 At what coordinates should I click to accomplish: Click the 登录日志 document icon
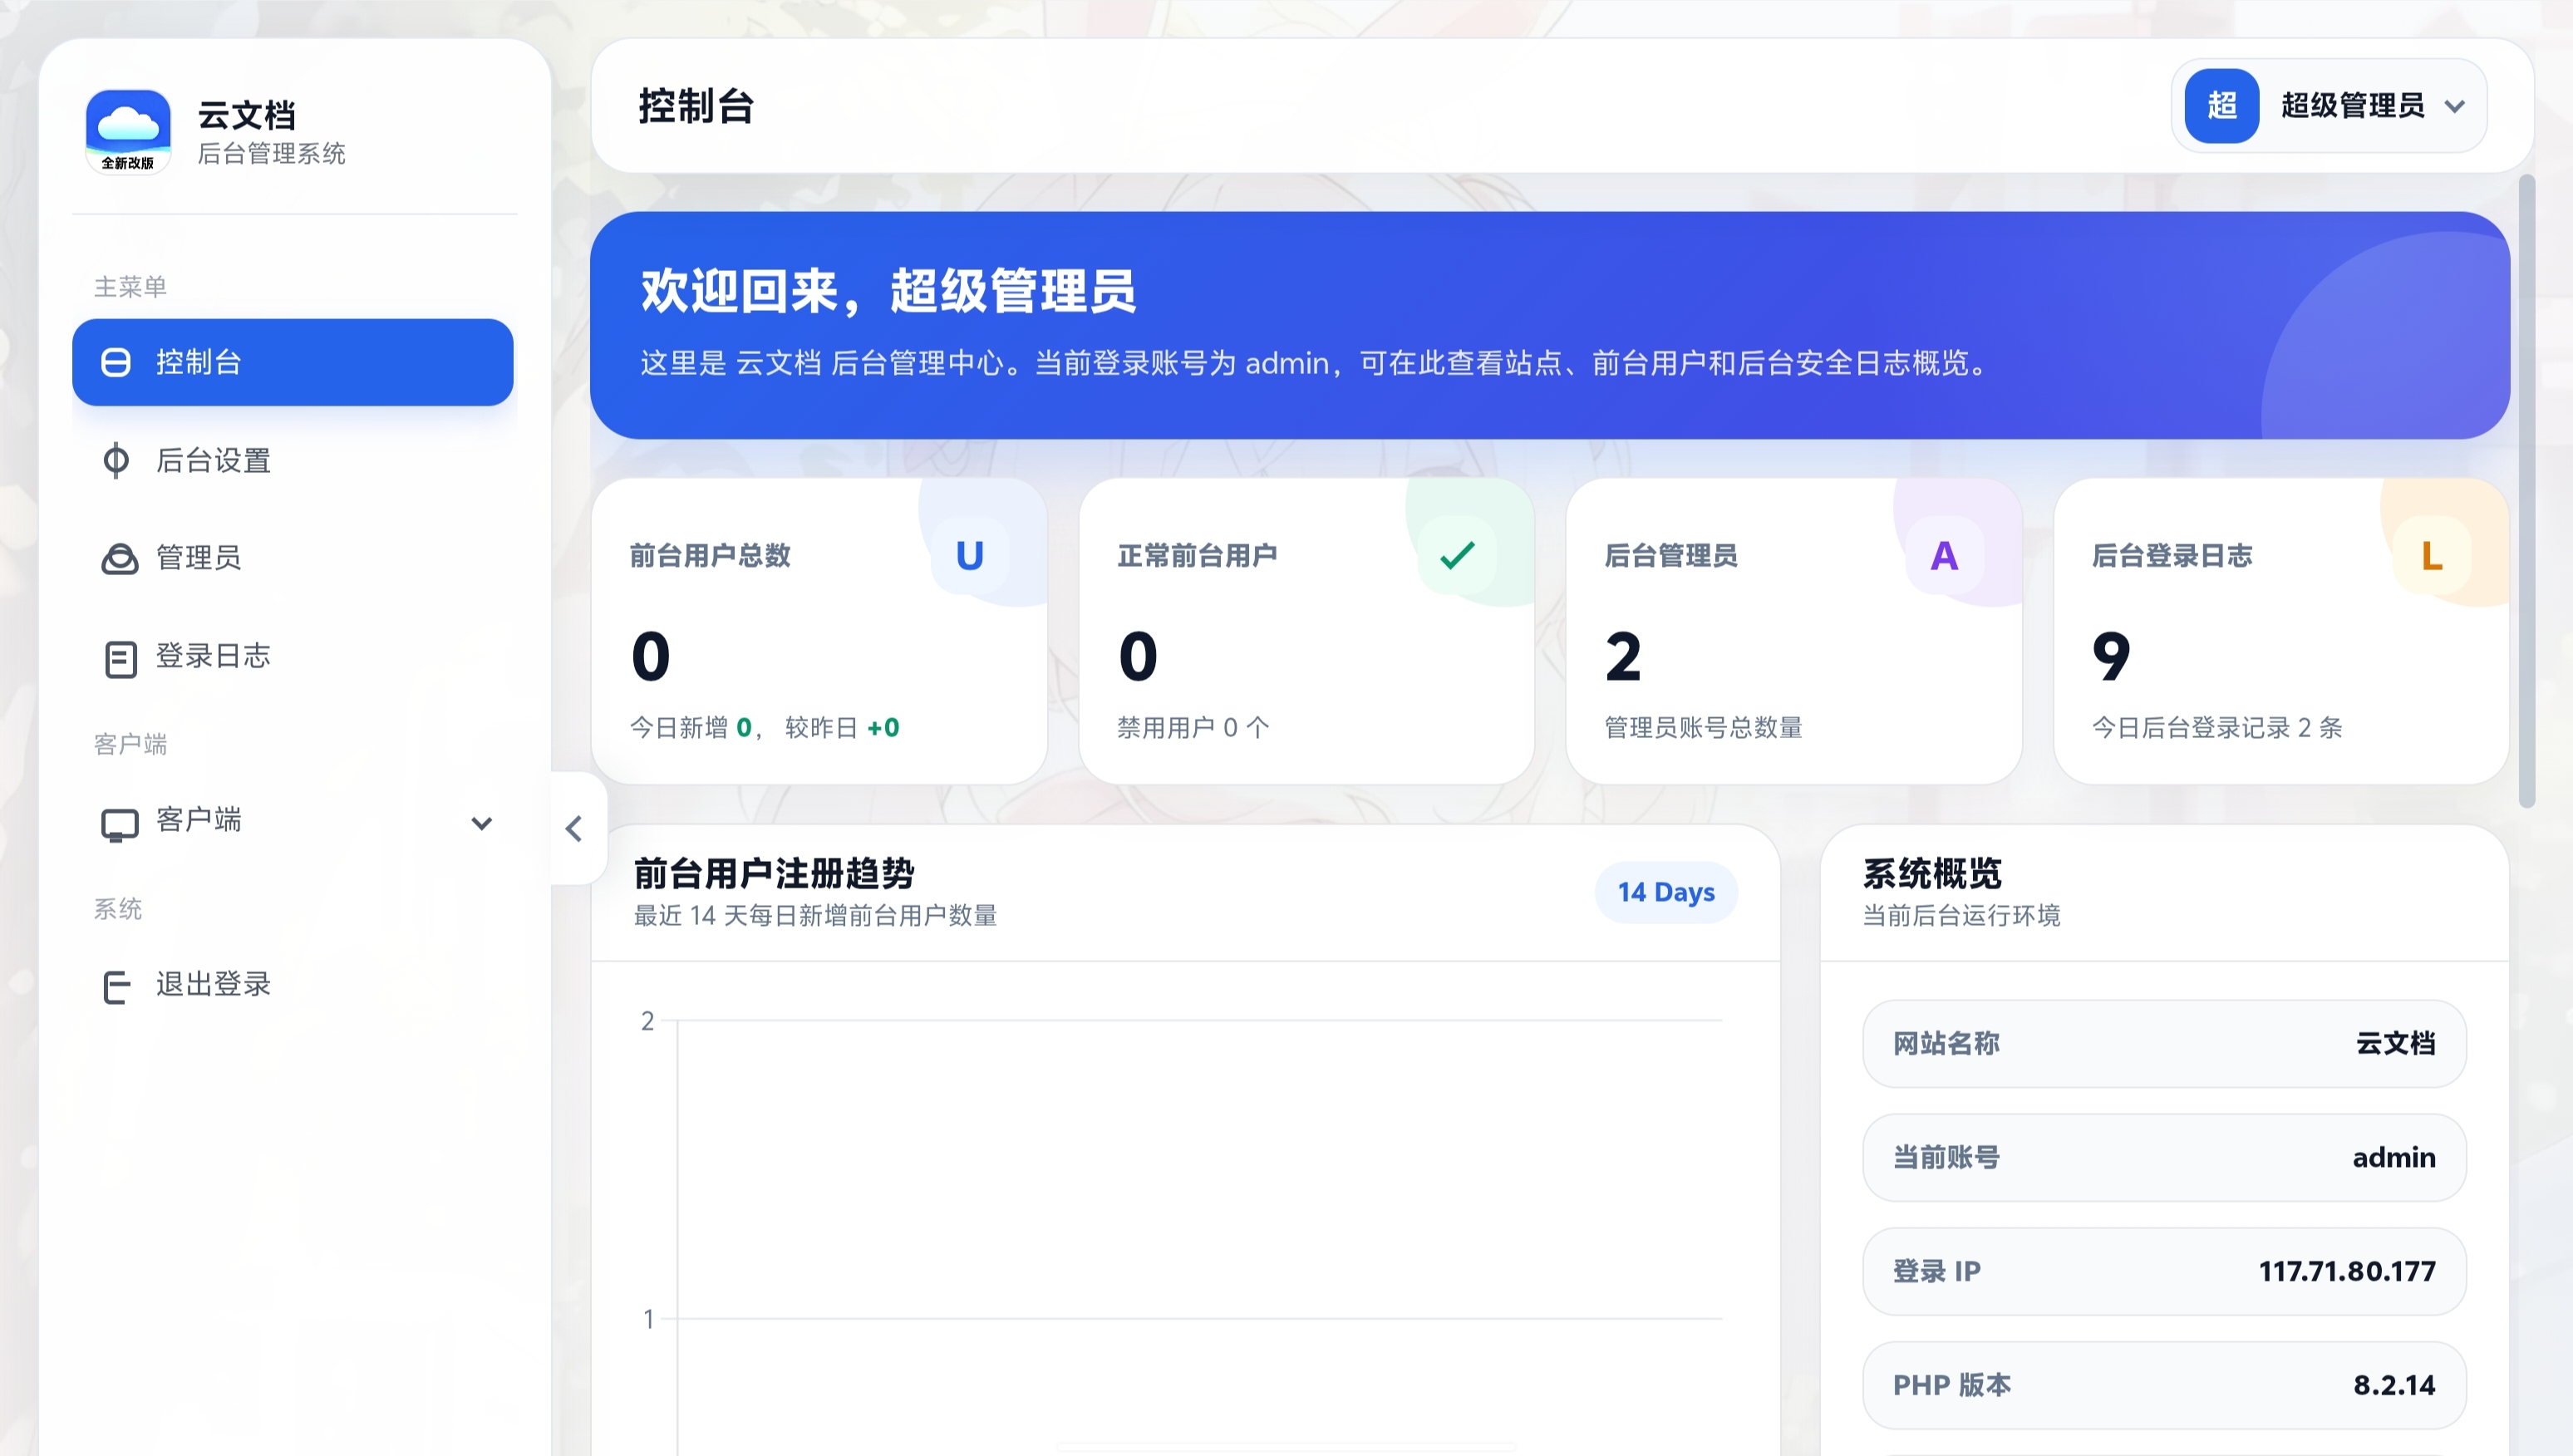[120, 658]
